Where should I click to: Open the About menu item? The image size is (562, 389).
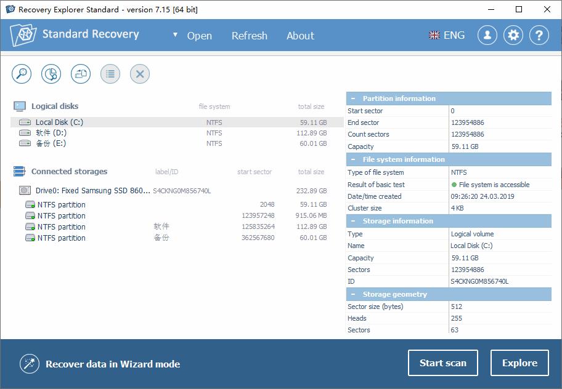300,36
